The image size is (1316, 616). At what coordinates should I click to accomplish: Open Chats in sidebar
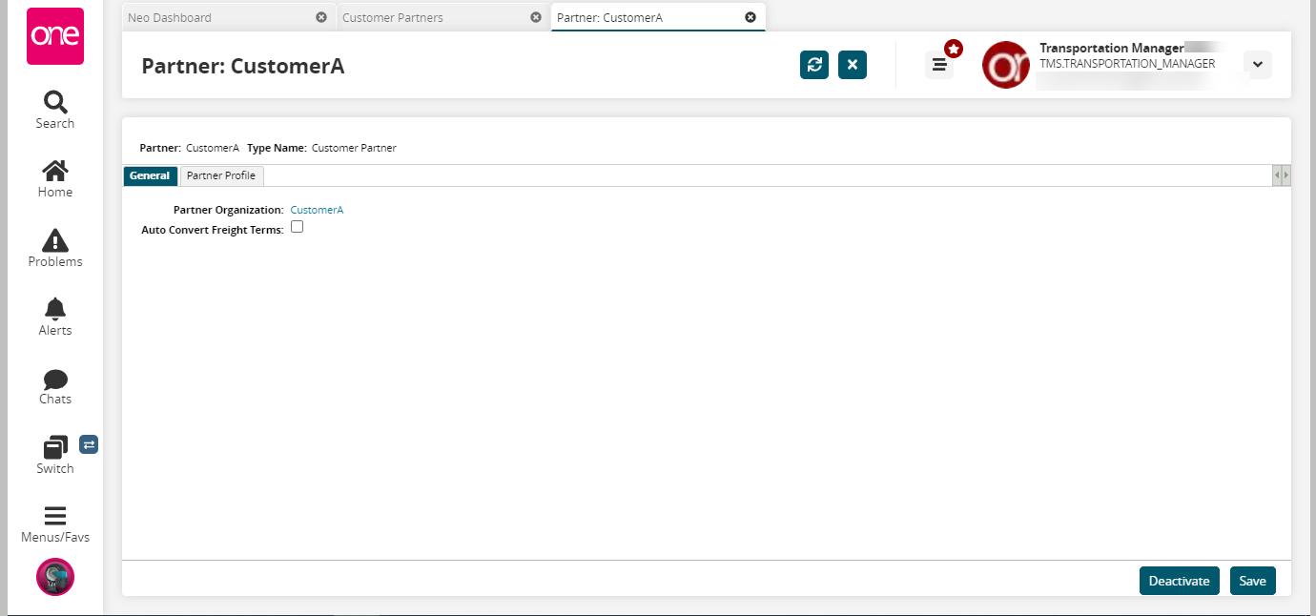point(55,386)
